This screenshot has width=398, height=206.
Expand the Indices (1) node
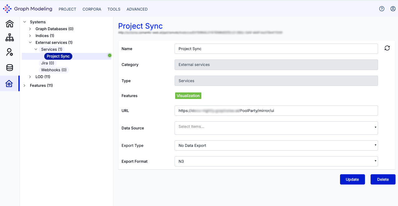[30, 35]
